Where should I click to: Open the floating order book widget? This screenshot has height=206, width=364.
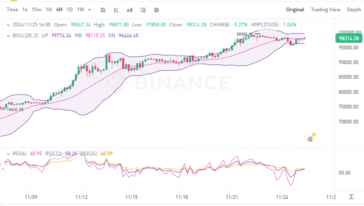[x=310, y=139]
